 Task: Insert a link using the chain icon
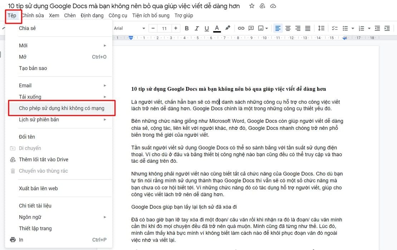241,28
